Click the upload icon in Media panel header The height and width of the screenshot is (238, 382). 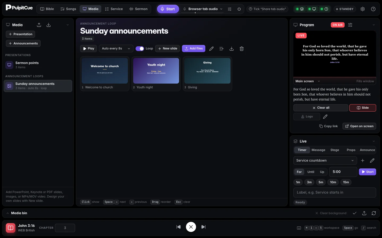pos(39,25)
